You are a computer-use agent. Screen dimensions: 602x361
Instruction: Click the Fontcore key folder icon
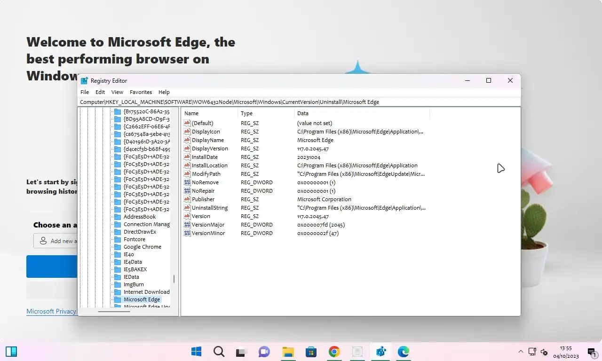(118, 239)
